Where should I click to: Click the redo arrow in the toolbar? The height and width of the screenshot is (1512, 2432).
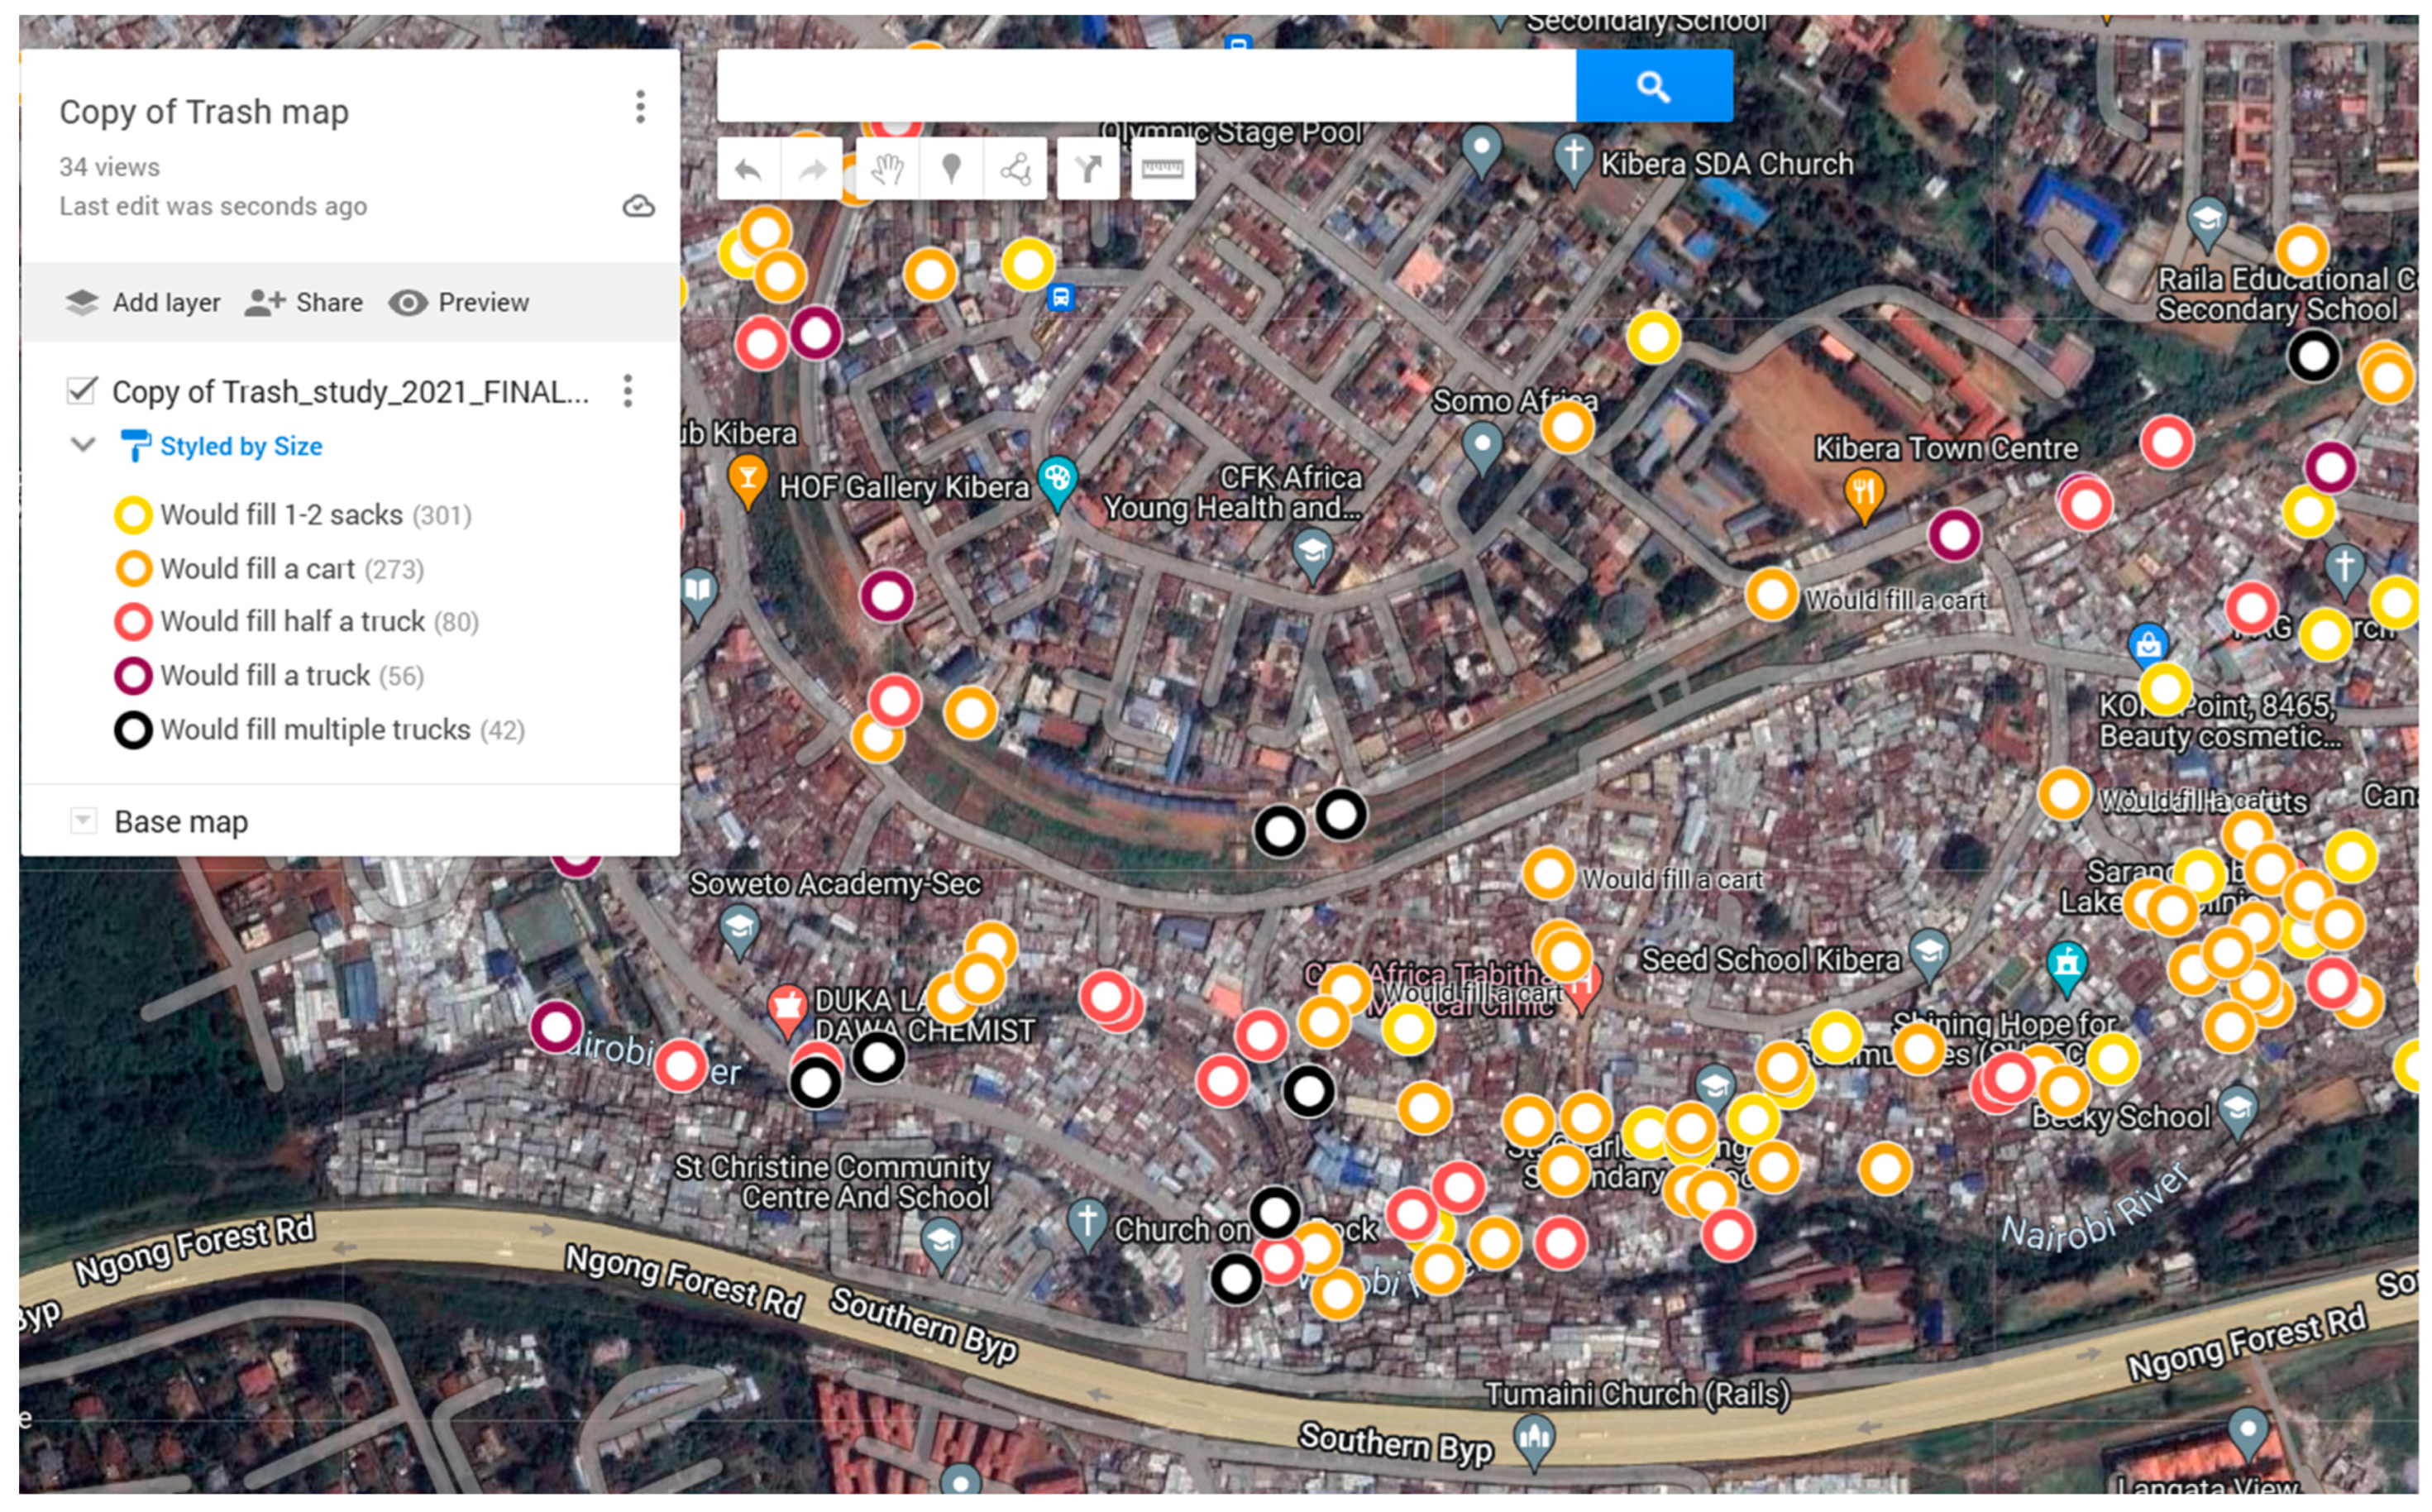pyautogui.click(x=813, y=169)
